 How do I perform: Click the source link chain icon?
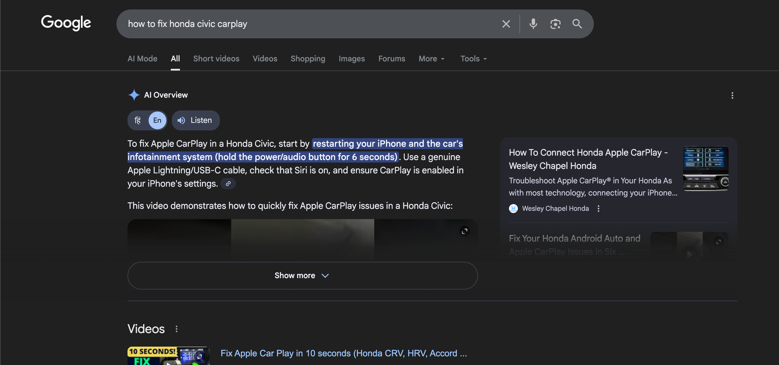tap(228, 183)
